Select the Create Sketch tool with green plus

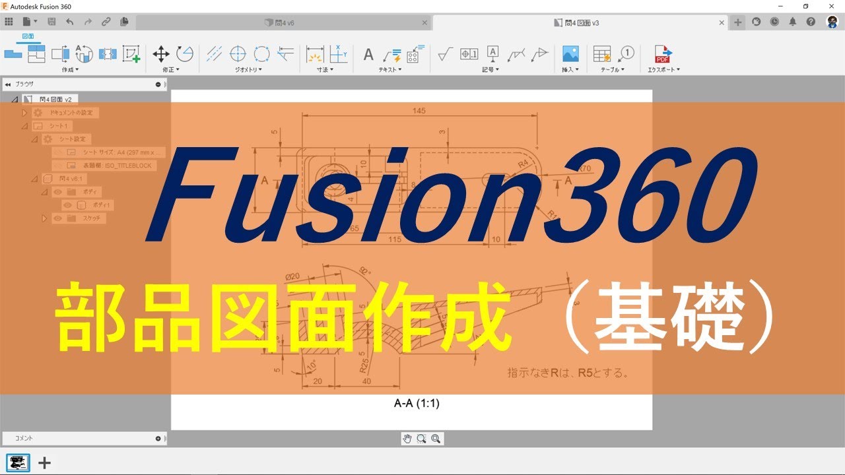(x=131, y=53)
